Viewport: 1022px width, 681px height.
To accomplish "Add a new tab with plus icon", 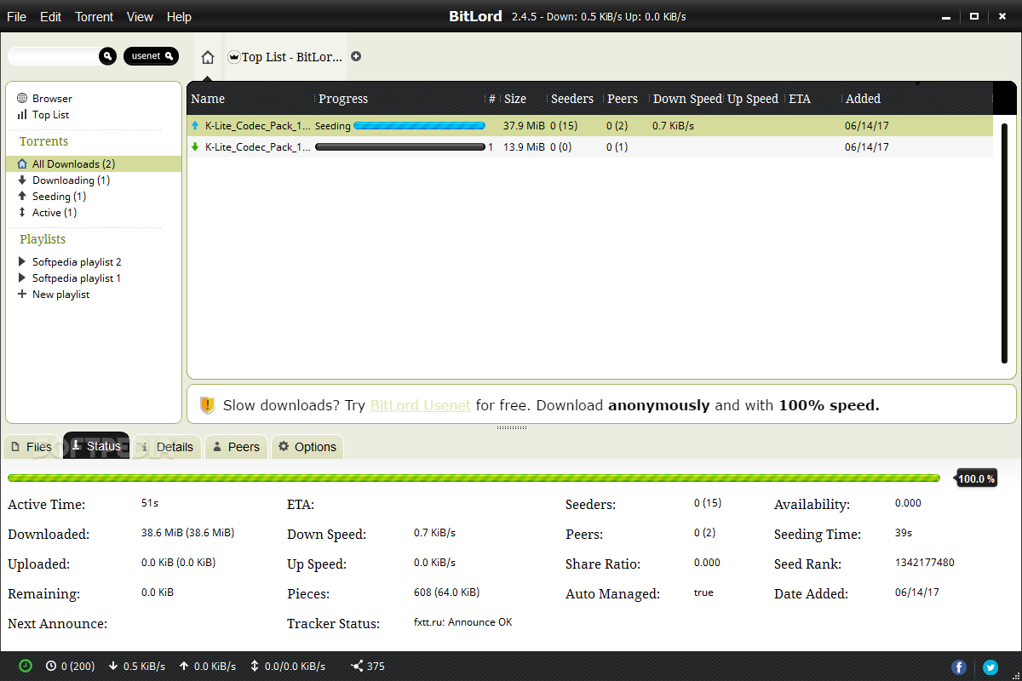I will click(356, 56).
